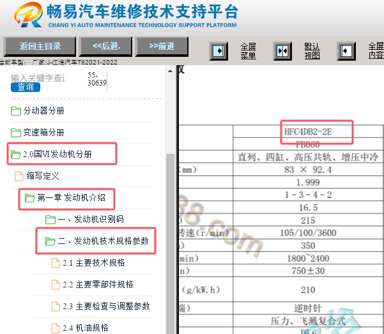Click the folder icon of 二、发动机技术规格参数
This screenshot has height=334, width=384.
click(50, 241)
